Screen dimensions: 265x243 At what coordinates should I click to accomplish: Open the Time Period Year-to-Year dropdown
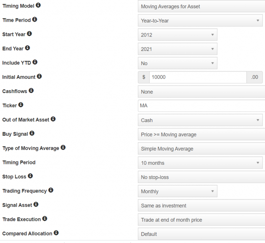(x=200, y=20)
